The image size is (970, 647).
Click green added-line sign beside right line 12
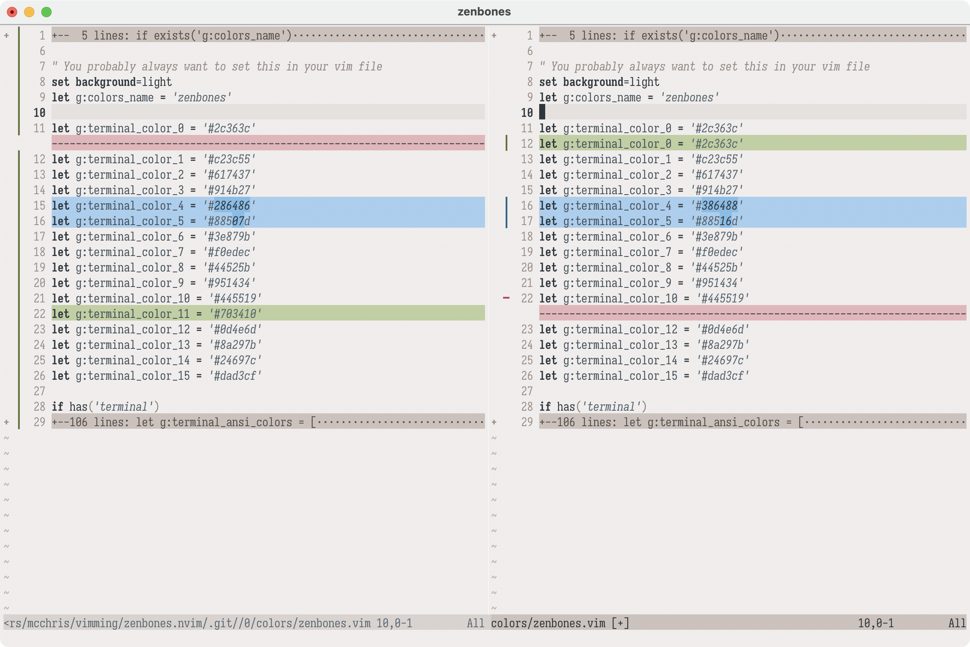point(507,143)
